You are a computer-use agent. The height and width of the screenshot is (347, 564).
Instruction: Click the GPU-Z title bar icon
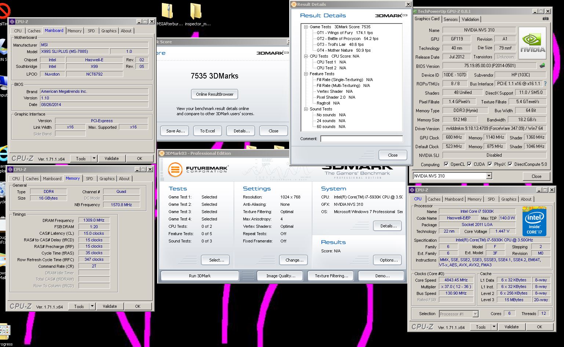click(415, 11)
